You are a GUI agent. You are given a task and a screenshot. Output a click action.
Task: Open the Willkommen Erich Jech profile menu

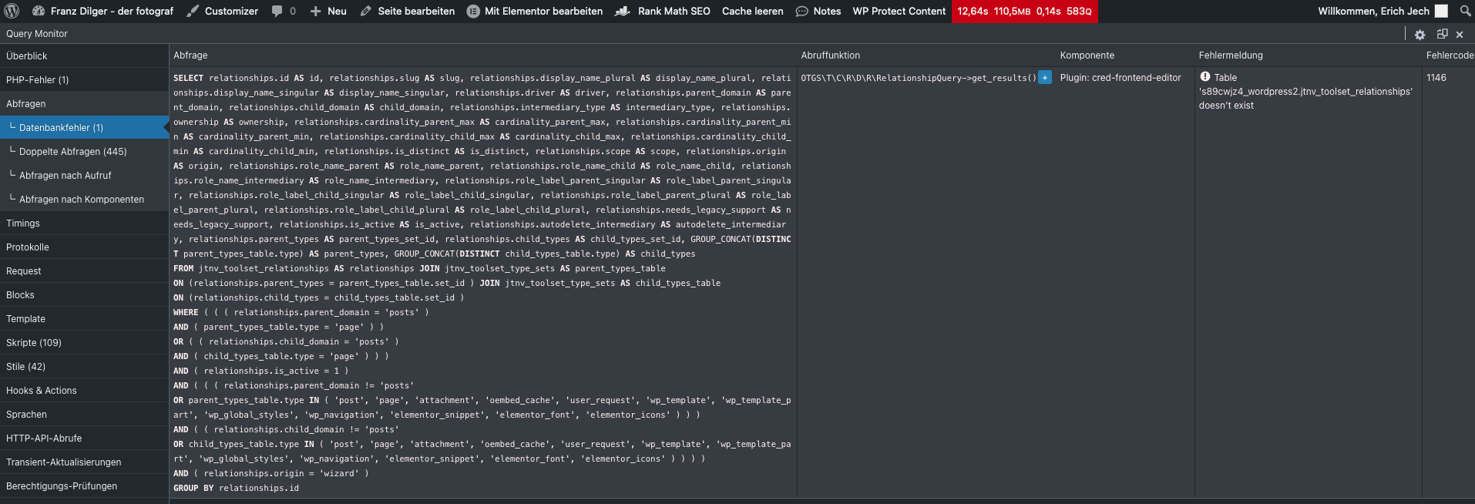pos(1383,11)
